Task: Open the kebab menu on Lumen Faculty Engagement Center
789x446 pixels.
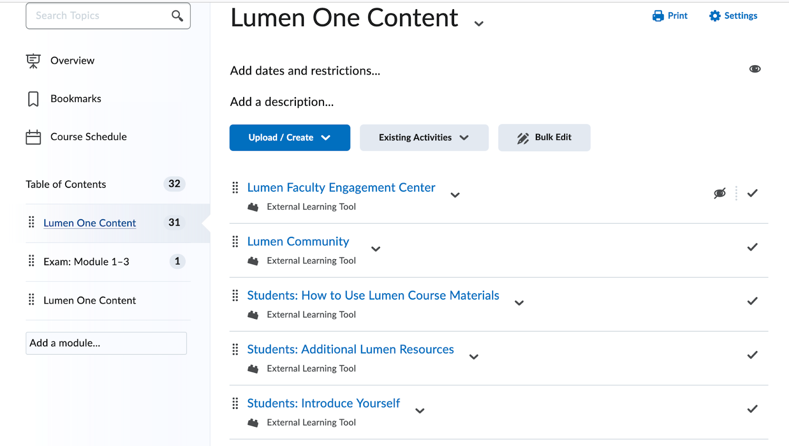Action: click(x=736, y=193)
